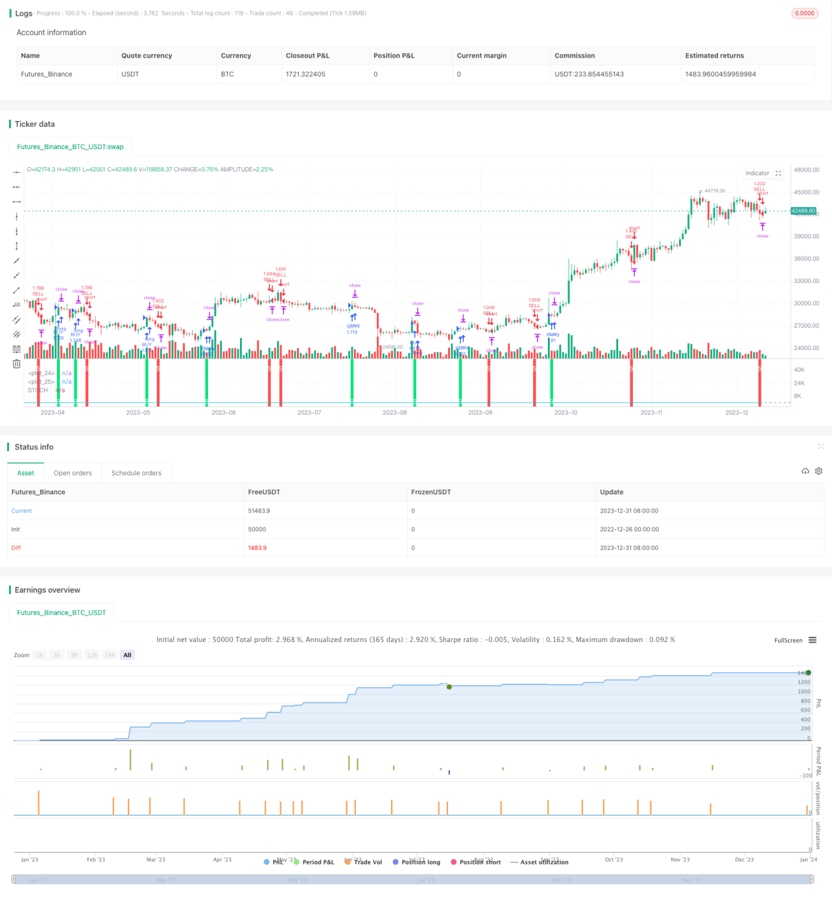This screenshot has width=832, height=898.
Task: Collapse the Status info panel corner icon
Action: coord(820,446)
